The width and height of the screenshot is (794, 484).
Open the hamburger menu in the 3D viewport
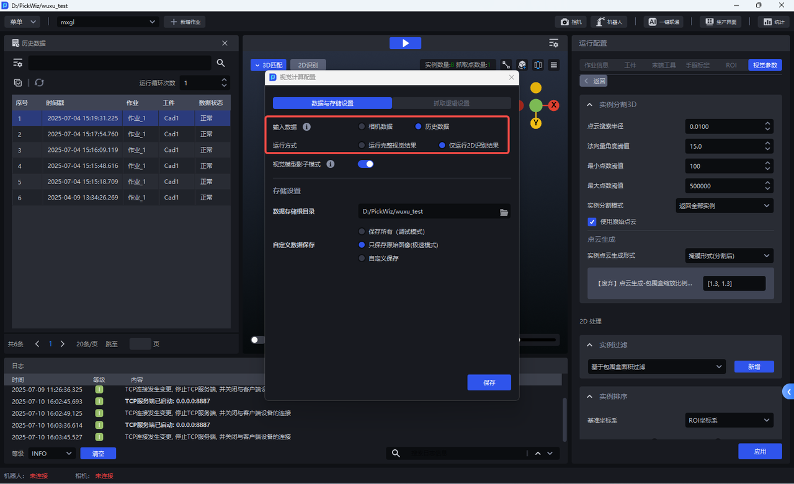(x=554, y=65)
